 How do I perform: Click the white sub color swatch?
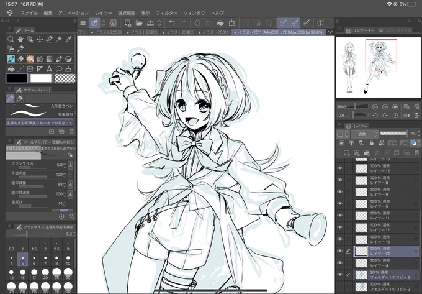tap(41, 78)
